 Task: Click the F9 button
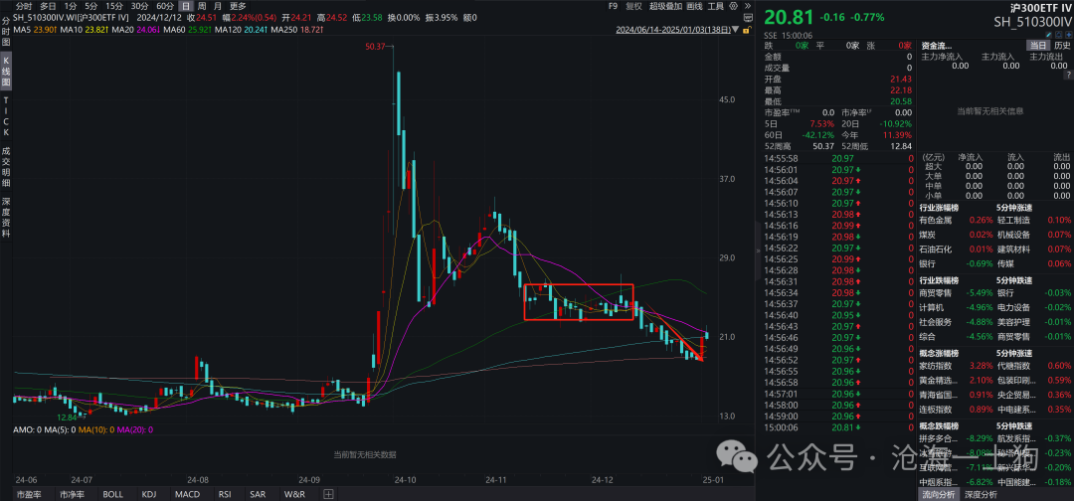pyautogui.click(x=613, y=6)
